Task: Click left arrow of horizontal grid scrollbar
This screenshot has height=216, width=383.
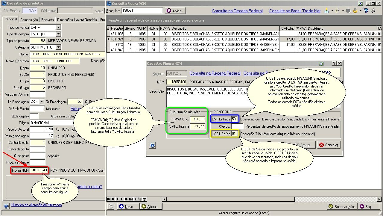Action: tap(164, 199)
